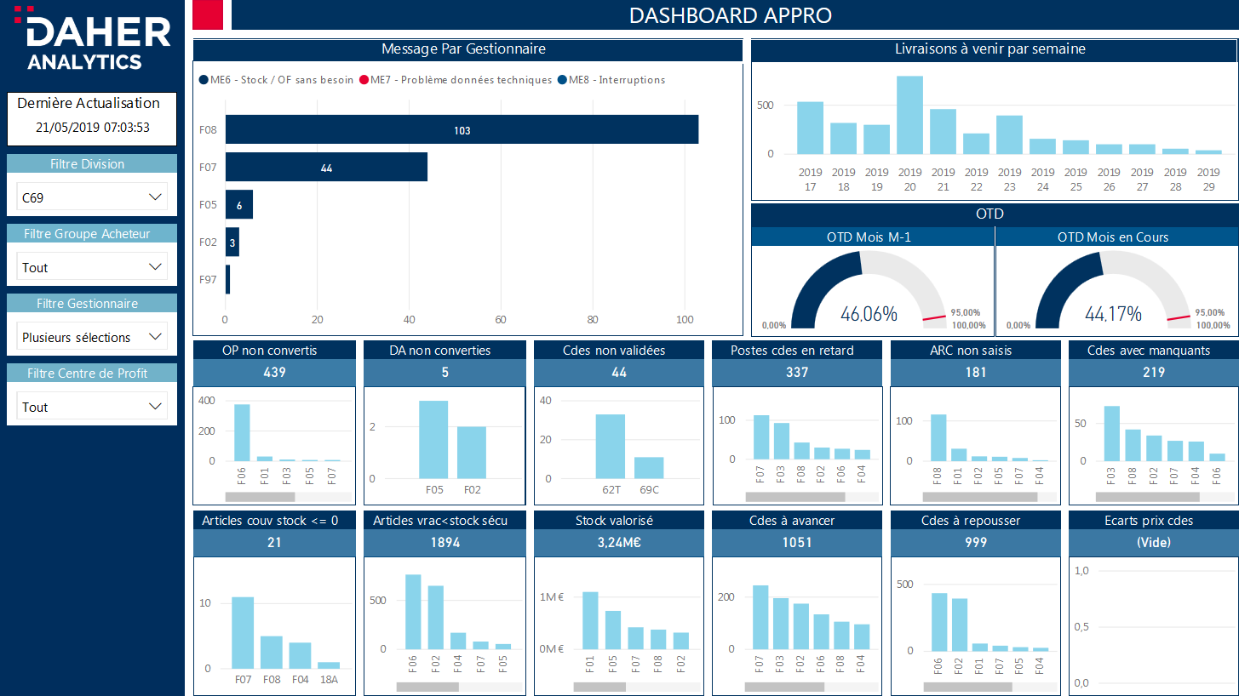
Task: Click the Postes cdes en retard 337 card
Action: (x=797, y=372)
